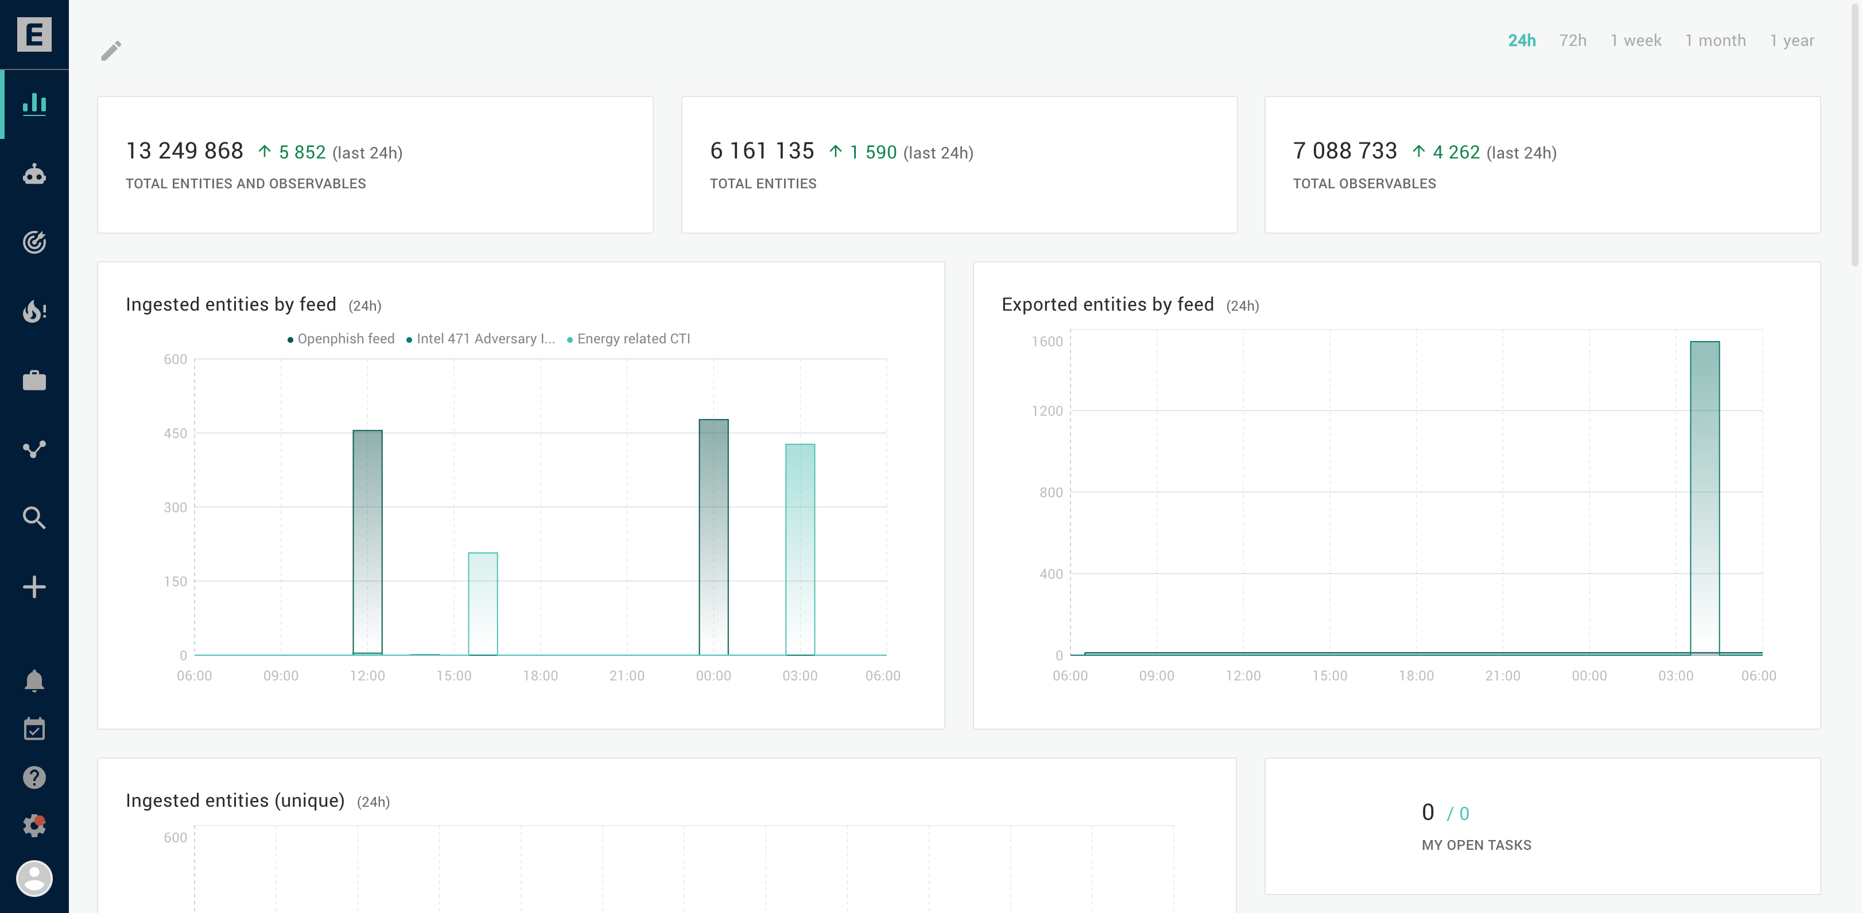Open settings via the gear icon
This screenshot has height=913, width=1862.
coord(34,825)
